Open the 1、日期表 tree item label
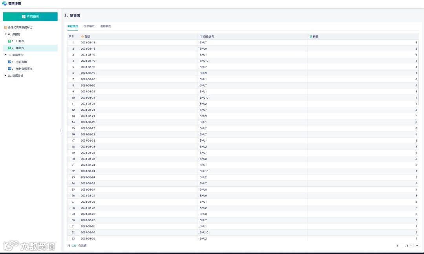This screenshot has height=254, width=424. pyautogui.click(x=18, y=41)
